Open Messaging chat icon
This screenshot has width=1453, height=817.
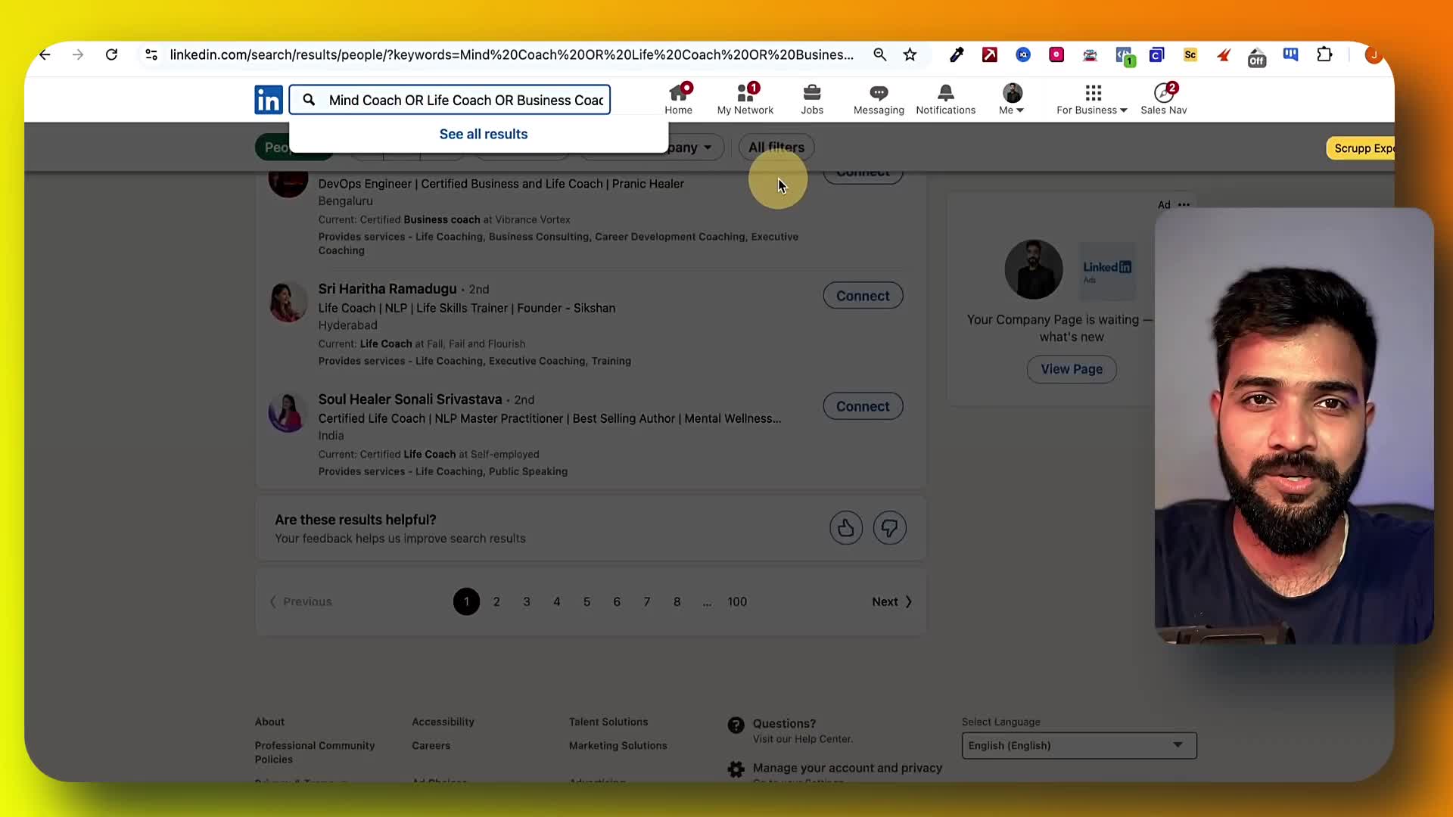click(x=878, y=94)
